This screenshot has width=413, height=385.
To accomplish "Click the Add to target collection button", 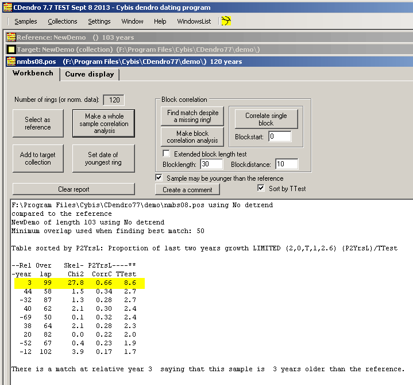I will [x=38, y=158].
